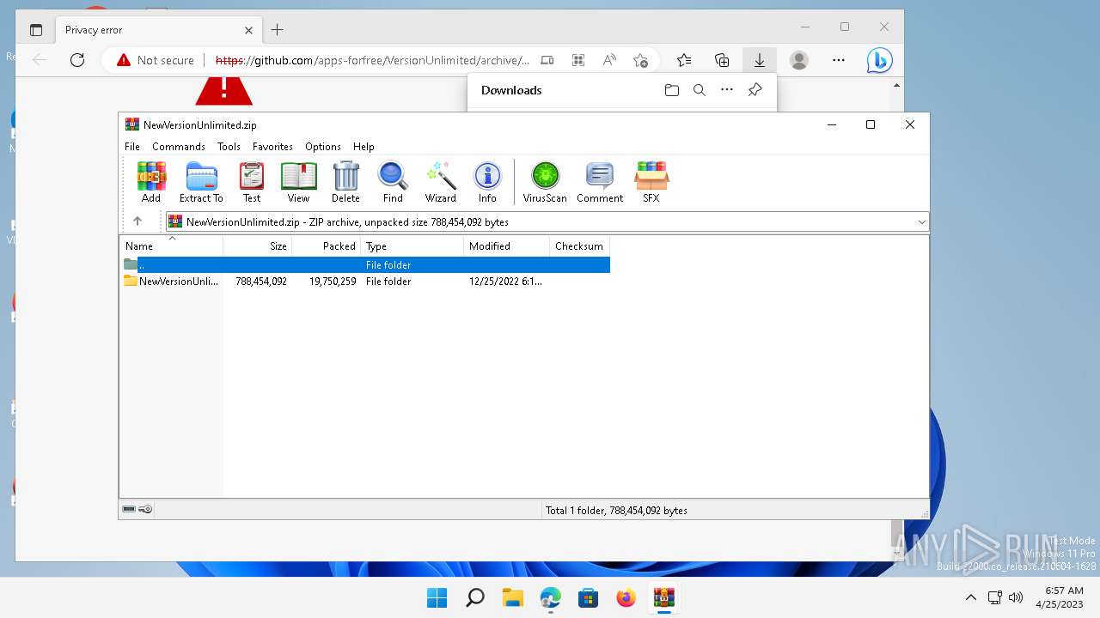The height and width of the screenshot is (618, 1100).
Task: Open a new Edge tab
Action: [x=277, y=30]
